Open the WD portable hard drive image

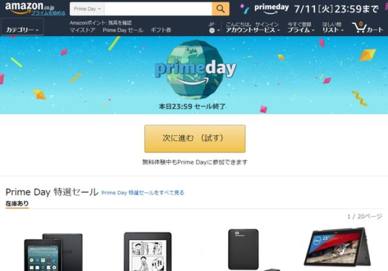click(x=248, y=250)
